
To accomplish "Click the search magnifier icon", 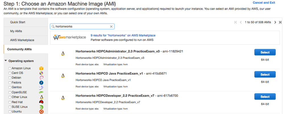I will point(53,26).
